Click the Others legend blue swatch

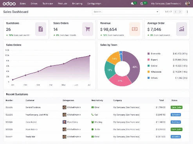(x=148, y=78)
